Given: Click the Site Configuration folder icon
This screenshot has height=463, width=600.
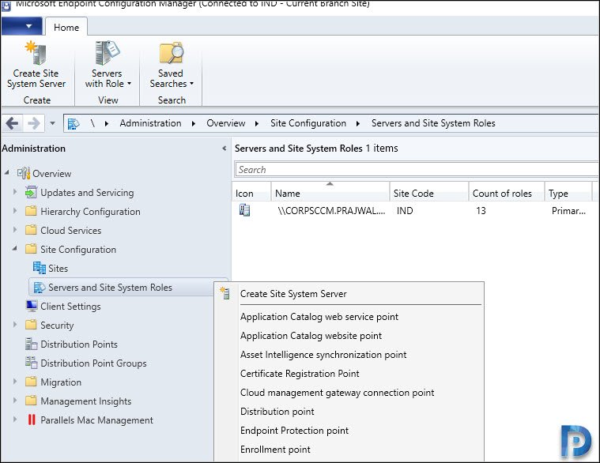Looking at the screenshot, I should (x=31, y=249).
